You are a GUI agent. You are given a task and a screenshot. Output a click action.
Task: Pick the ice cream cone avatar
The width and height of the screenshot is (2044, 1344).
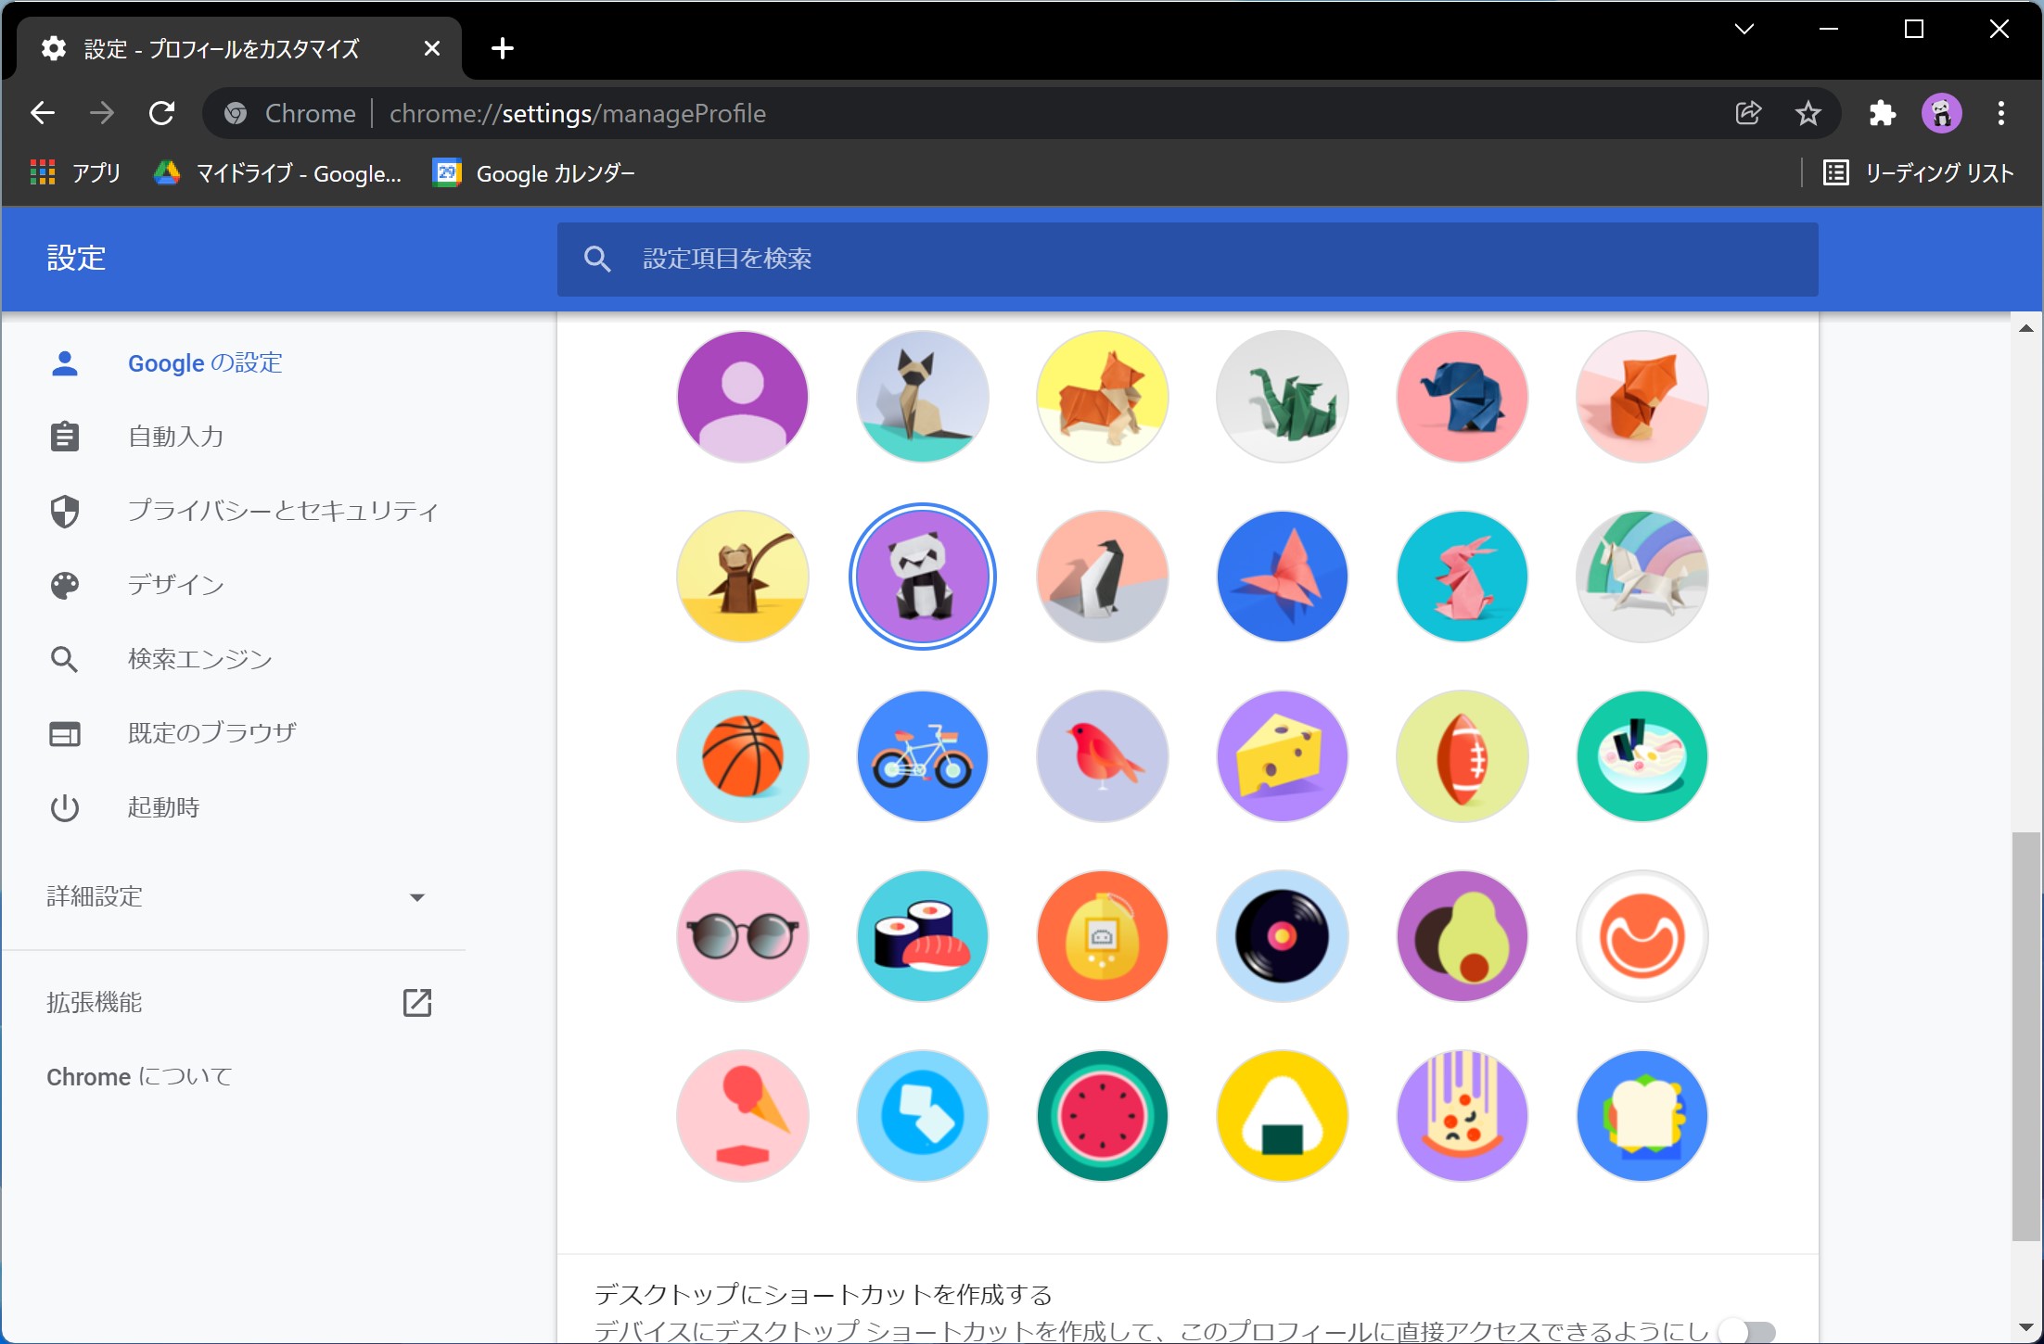click(742, 1116)
